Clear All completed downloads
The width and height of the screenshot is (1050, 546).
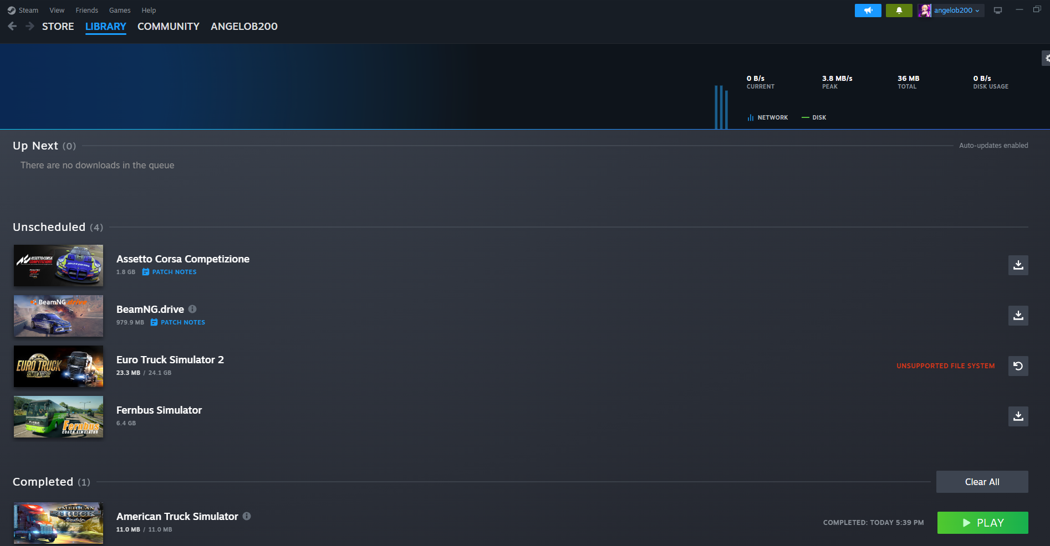982,482
